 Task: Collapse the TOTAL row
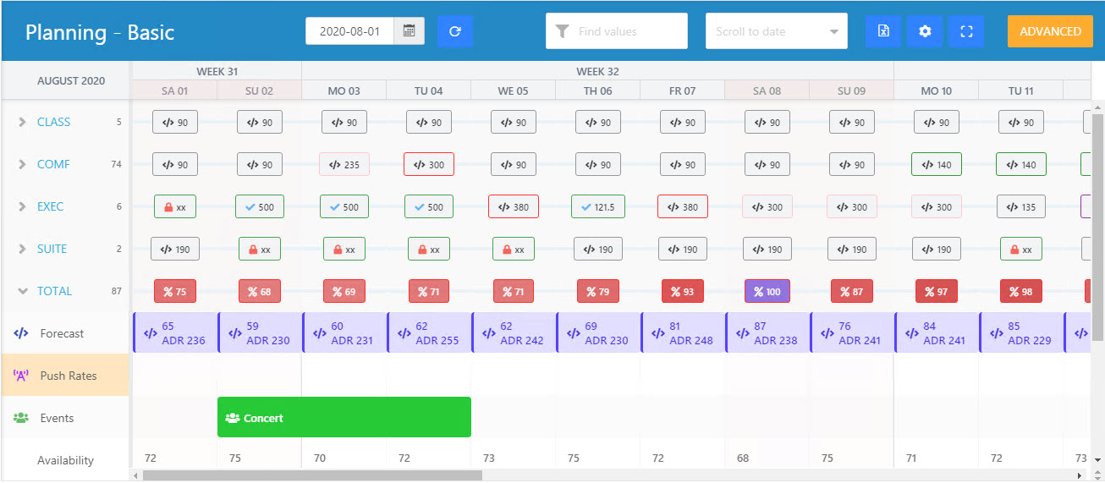[23, 291]
